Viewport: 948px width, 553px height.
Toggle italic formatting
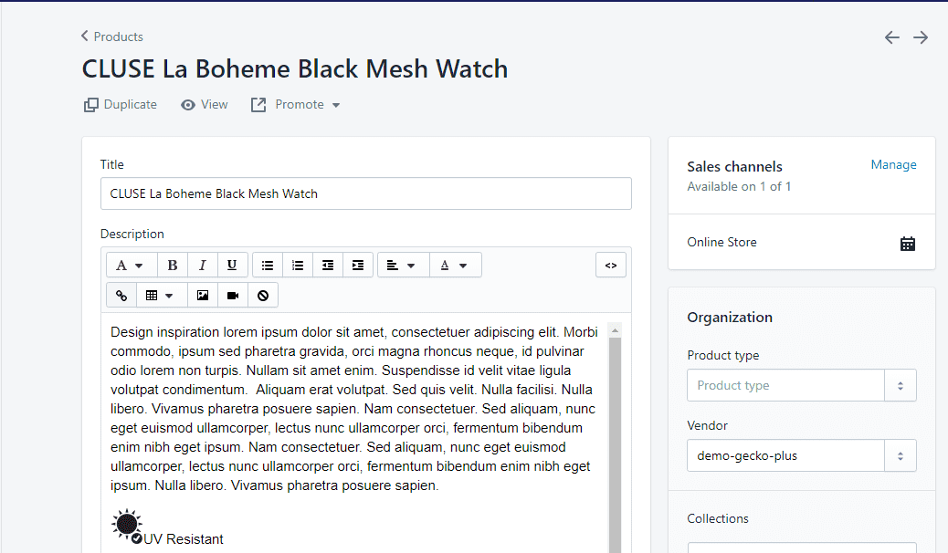point(203,265)
